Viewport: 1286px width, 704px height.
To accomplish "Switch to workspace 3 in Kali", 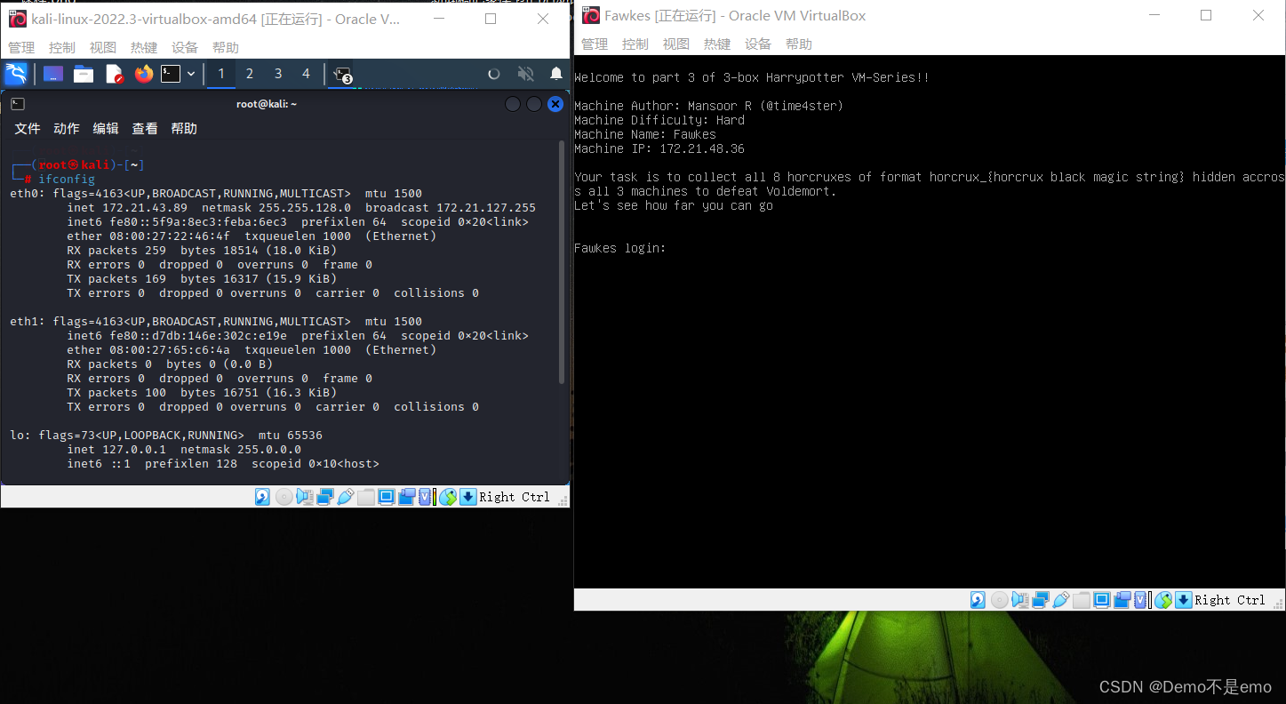I will coord(278,74).
